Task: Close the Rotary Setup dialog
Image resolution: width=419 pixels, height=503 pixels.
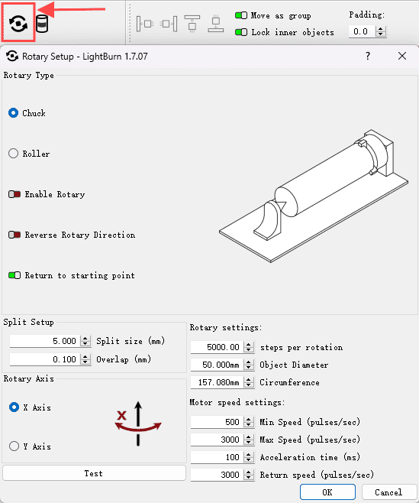Action: pyautogui.click(x=402, y=56)
